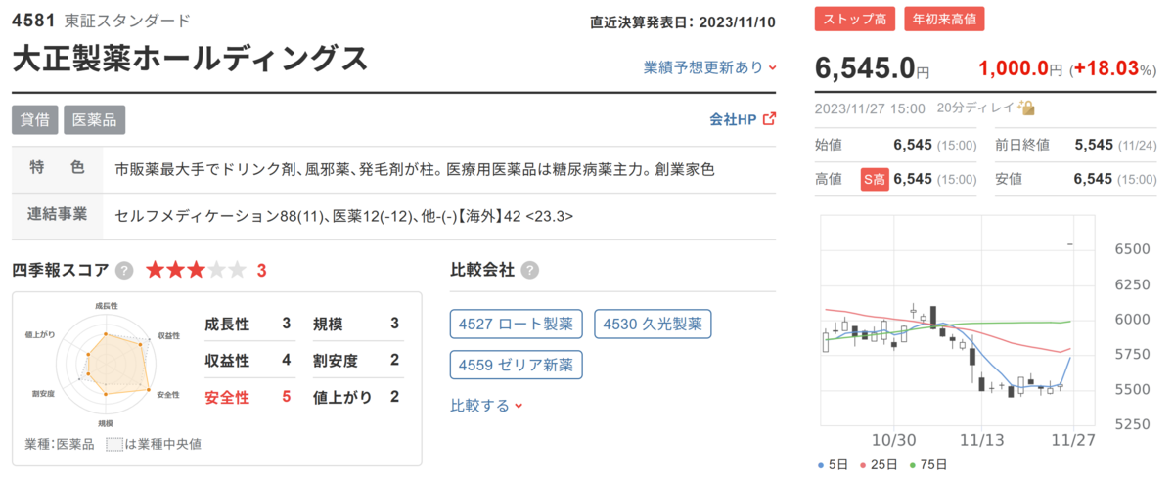The image size is (1174, 477).
Task: Click the company name 大正製薬ホールディングス
Action: (191, 59)
